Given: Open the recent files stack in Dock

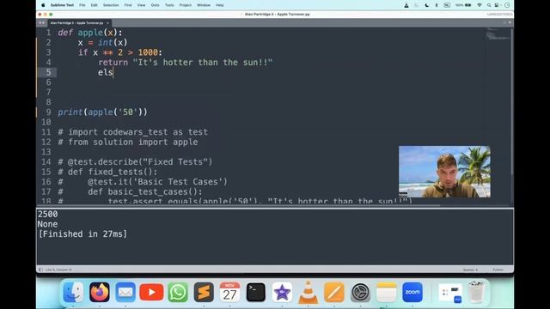Looking at the screenshot, I should pos(450,294).
